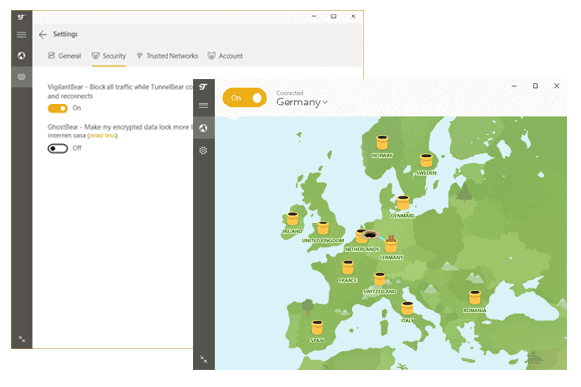Close the Settings window
This screenshot has height=387, width=581.
click(x=353, y=16)
